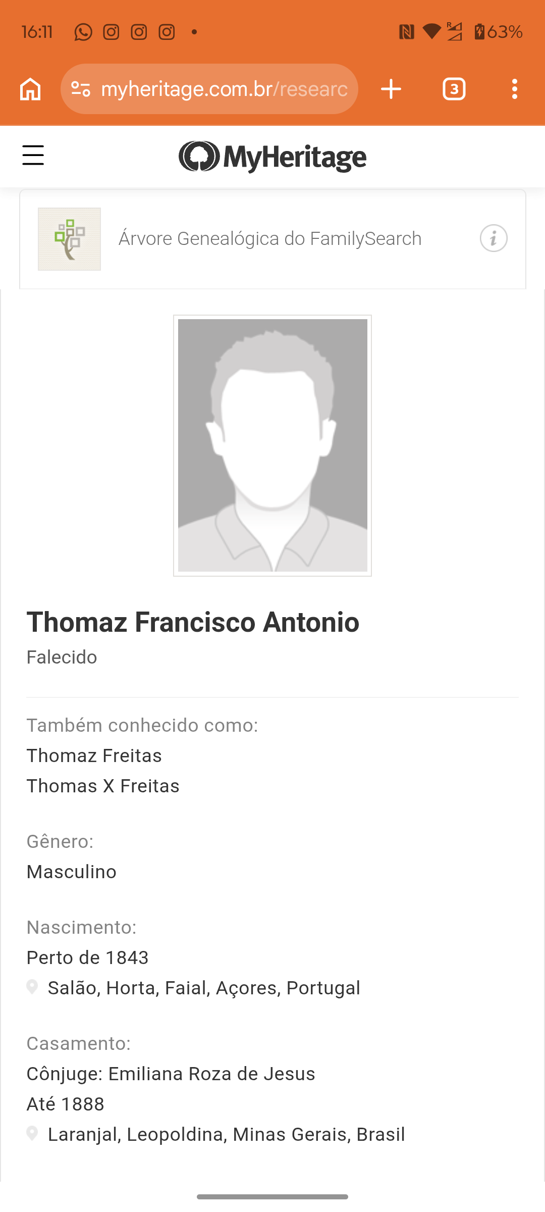Tap the WhatsApp notification icon
The image size is (545, 1212).
pos(83,32)
